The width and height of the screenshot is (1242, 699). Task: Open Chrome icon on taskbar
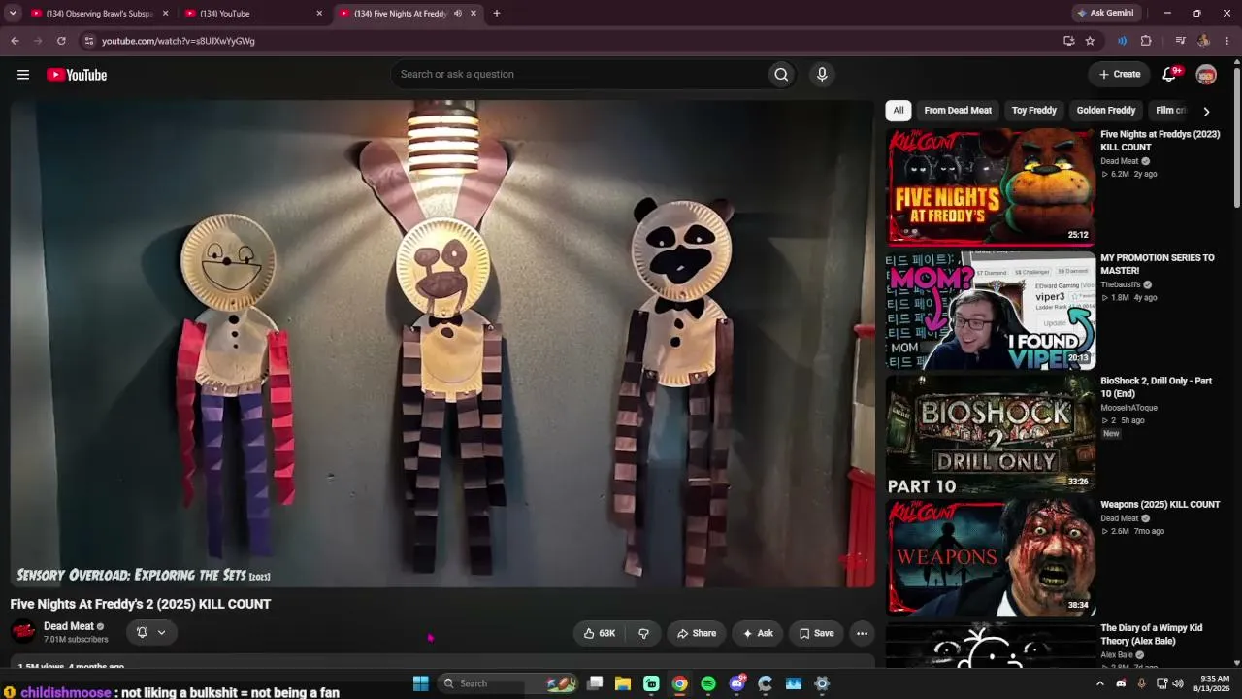click(x=680, y=683)
